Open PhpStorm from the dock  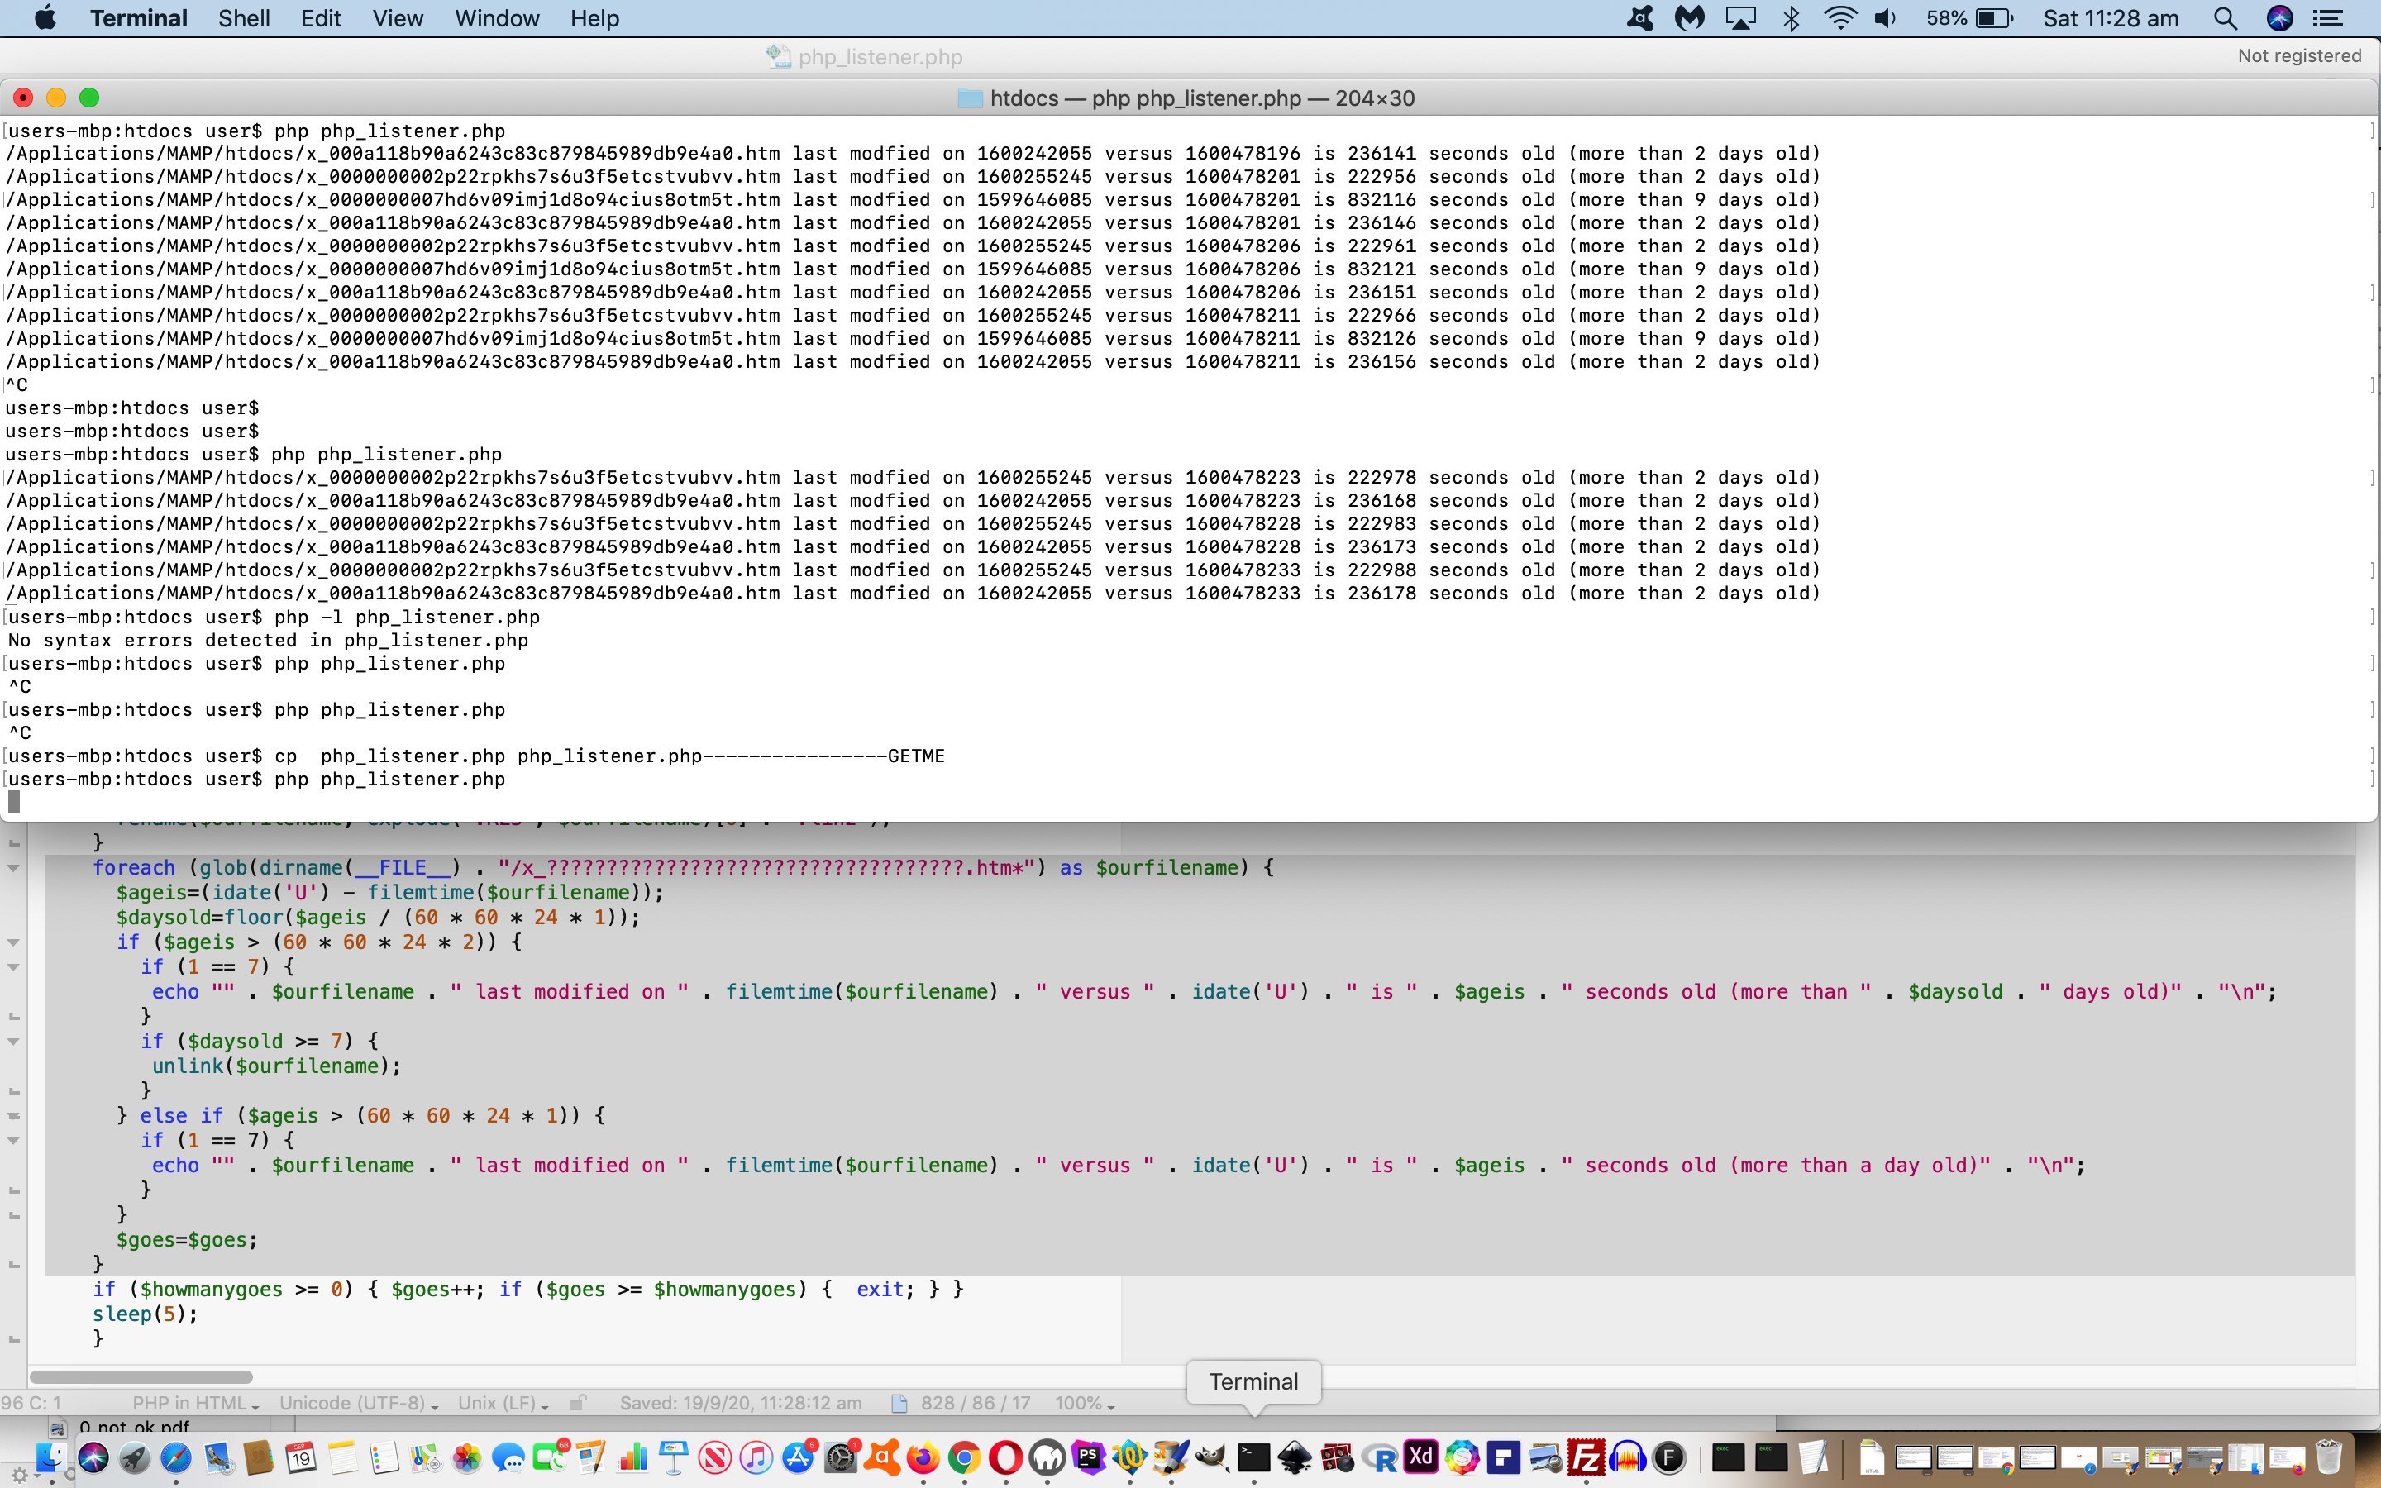point(1089,1457)
